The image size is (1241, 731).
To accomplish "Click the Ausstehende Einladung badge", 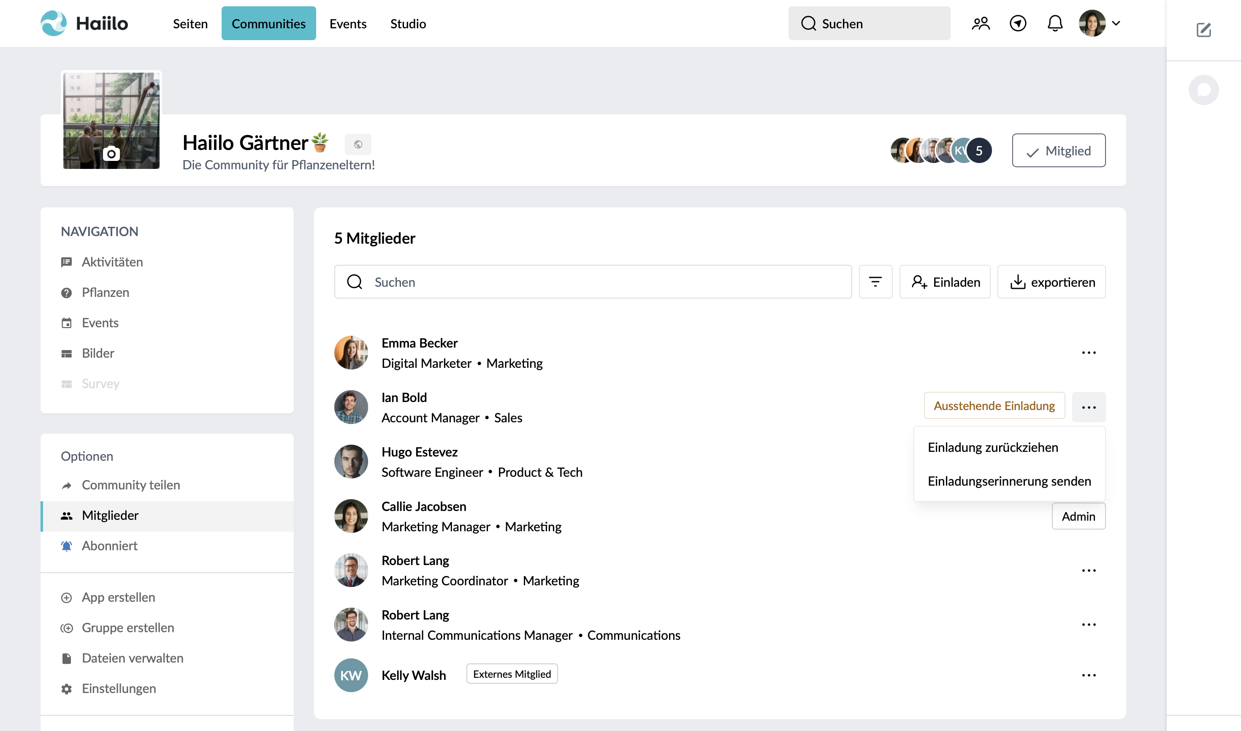I will [994, 405].
